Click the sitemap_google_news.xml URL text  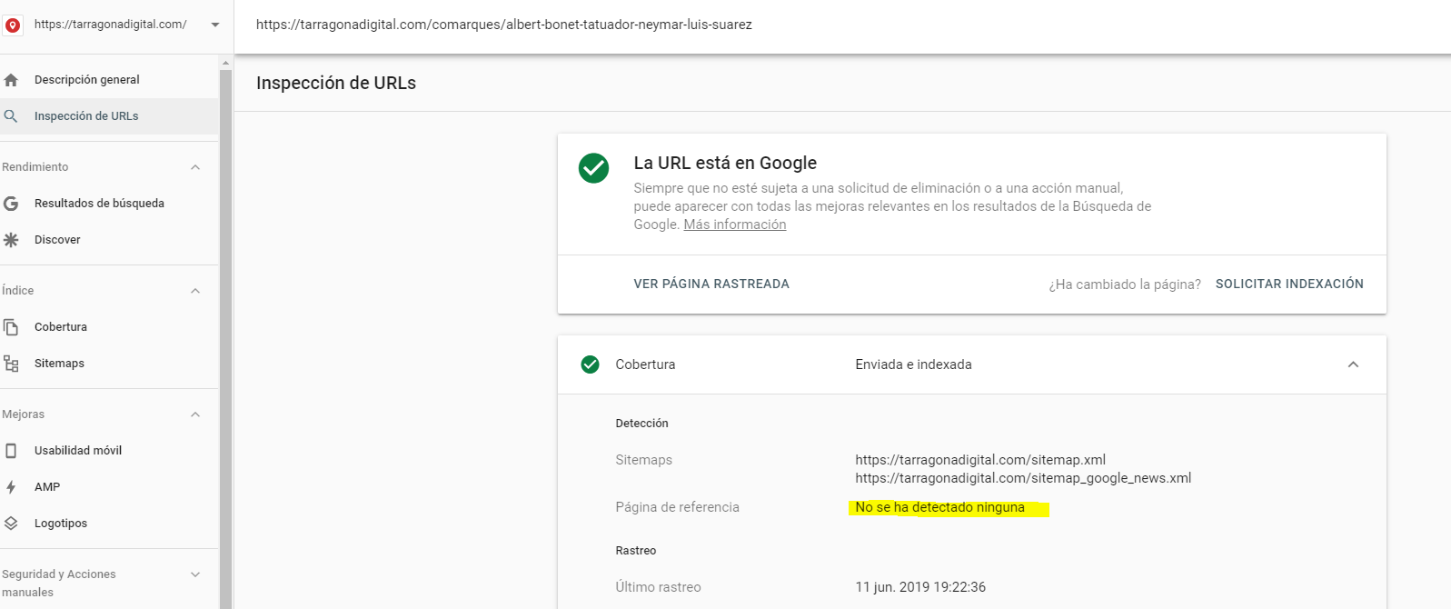coord(1023,478)
